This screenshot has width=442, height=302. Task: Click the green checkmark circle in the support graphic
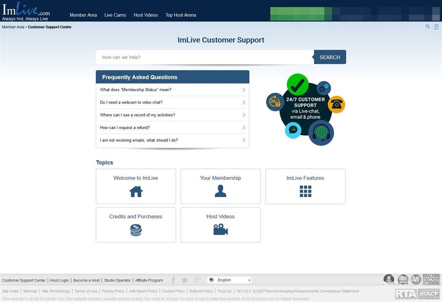point(298,84)
